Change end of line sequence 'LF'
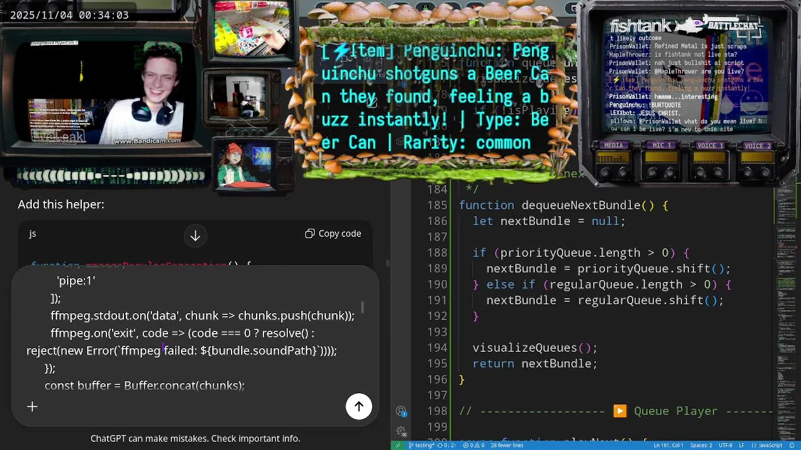 tap(742, 446)
